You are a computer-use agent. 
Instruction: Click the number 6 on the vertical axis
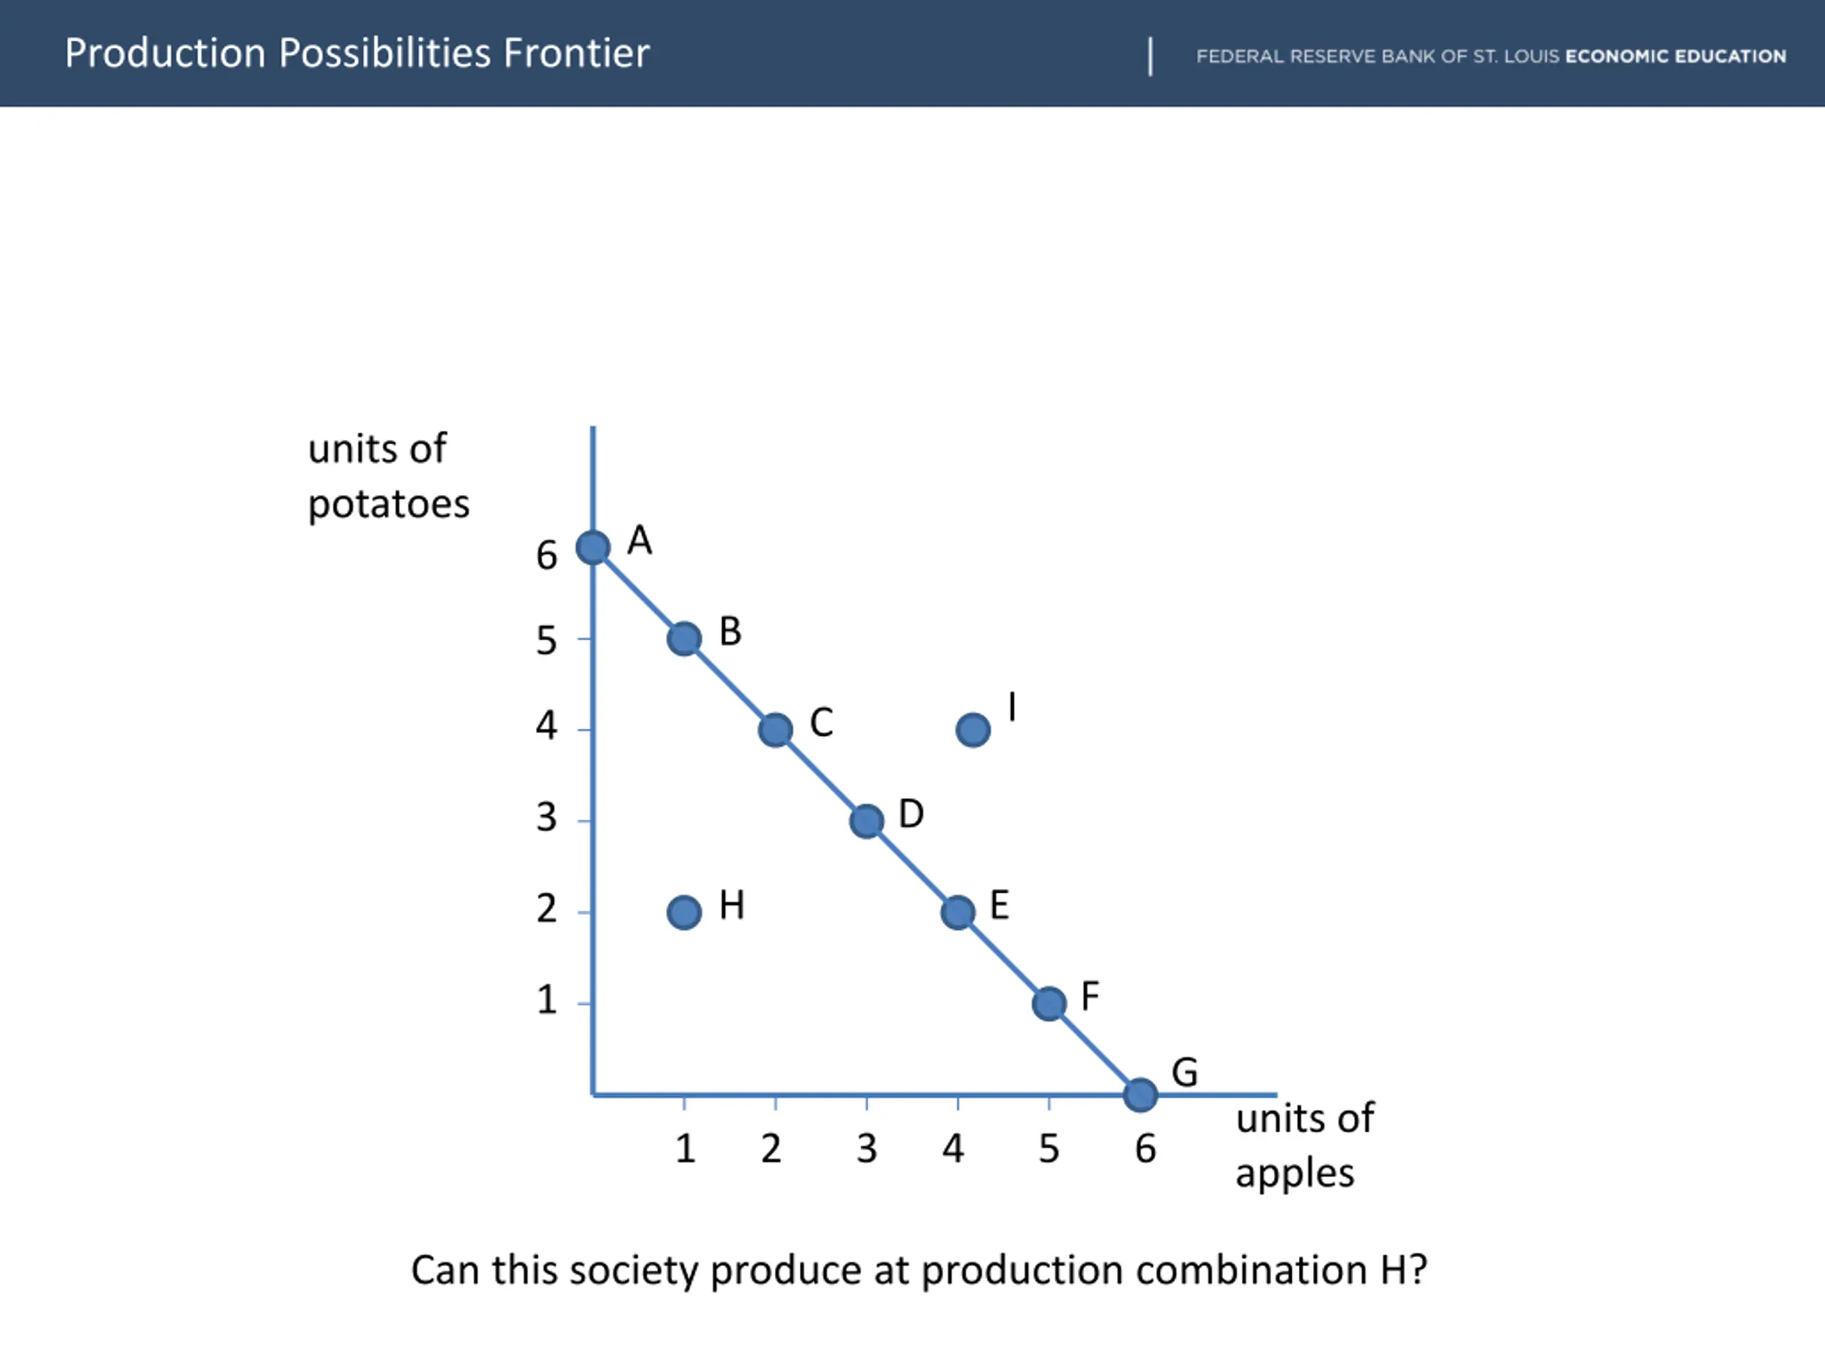pos(546,555)
